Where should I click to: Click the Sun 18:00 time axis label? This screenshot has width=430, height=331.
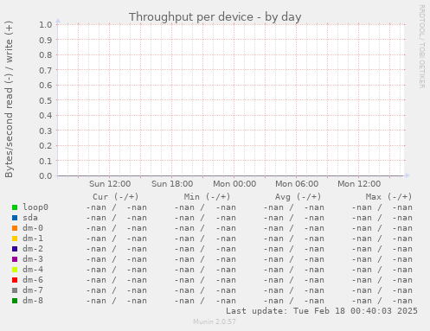click(172, 184)
